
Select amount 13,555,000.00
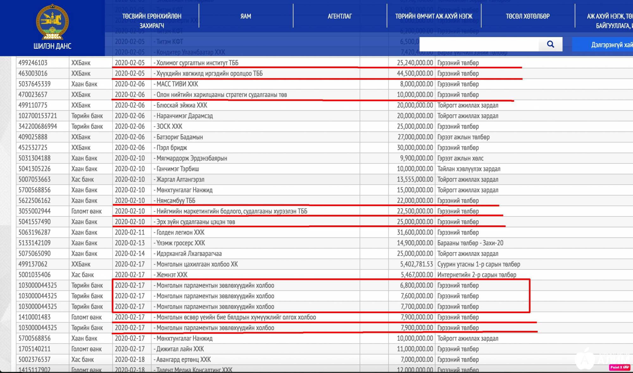coord(415,179)
